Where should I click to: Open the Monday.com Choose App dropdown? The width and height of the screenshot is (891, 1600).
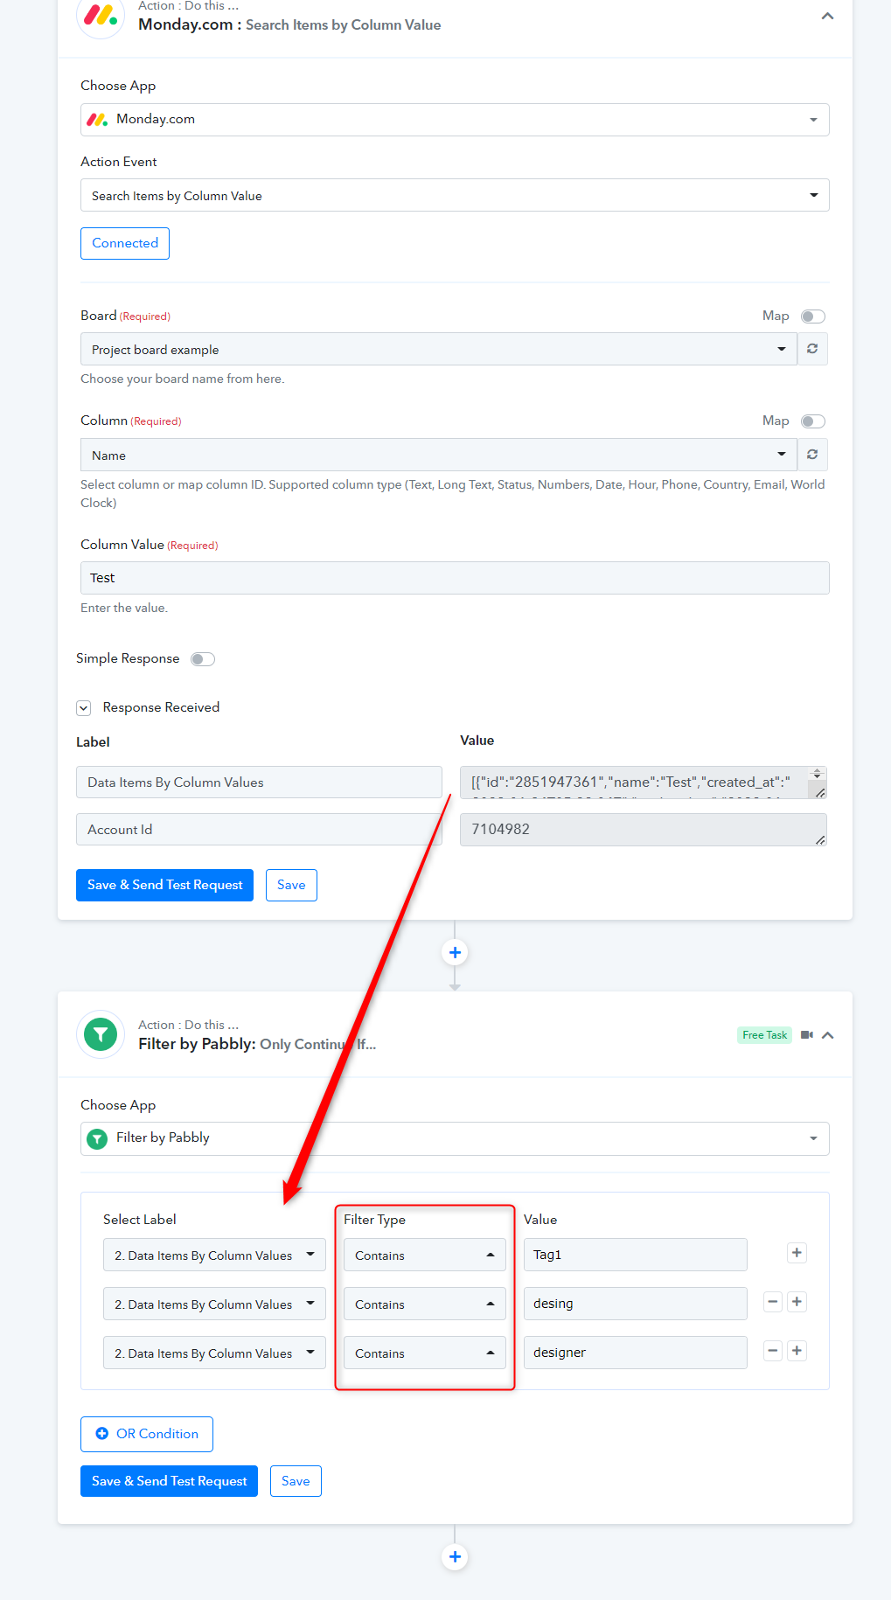click(455, 120)
